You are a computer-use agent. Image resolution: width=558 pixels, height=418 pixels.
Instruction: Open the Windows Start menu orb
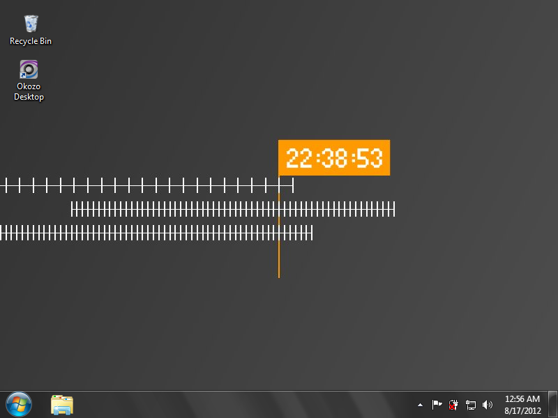tap(19, 405)
